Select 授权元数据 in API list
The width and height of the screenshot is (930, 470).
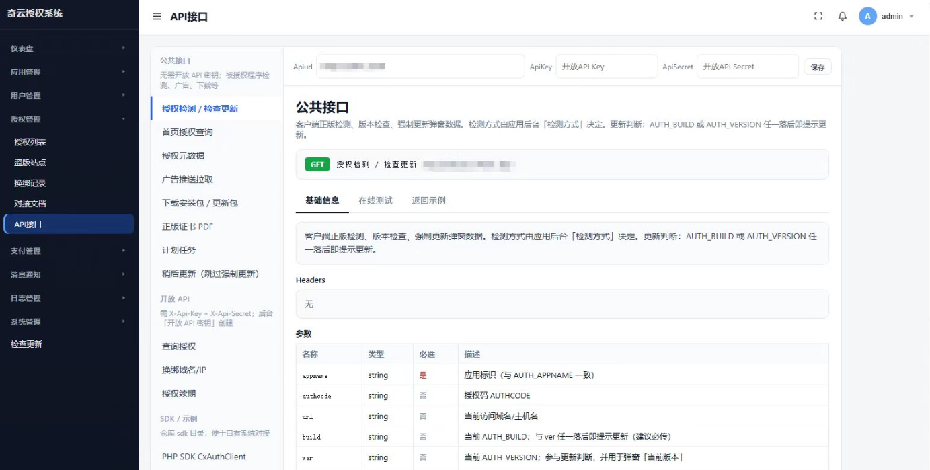pyautogui.click(x=217, y=155)
